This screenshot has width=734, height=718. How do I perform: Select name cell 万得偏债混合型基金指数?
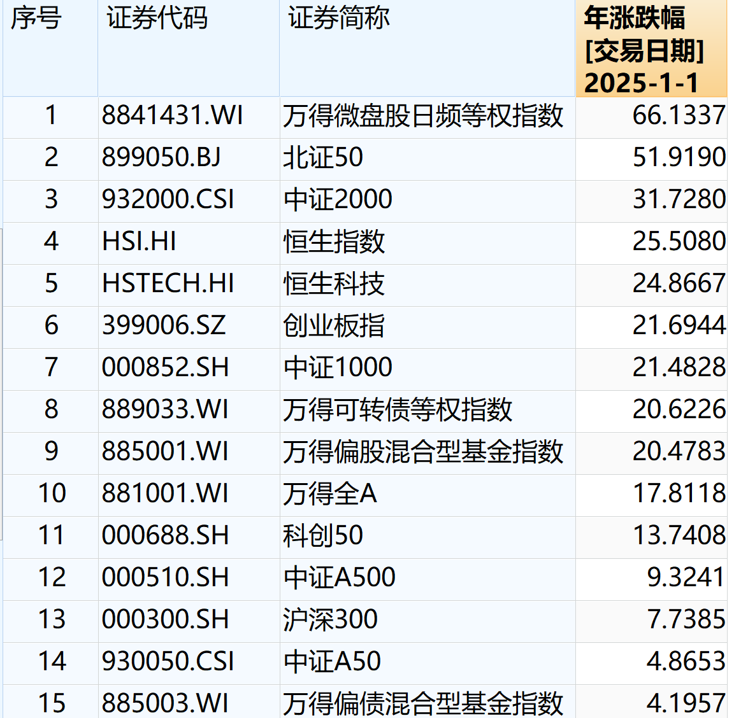pos(428,701)
